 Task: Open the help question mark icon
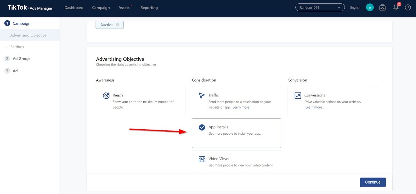pyautogui.click(x=408, y=8)
